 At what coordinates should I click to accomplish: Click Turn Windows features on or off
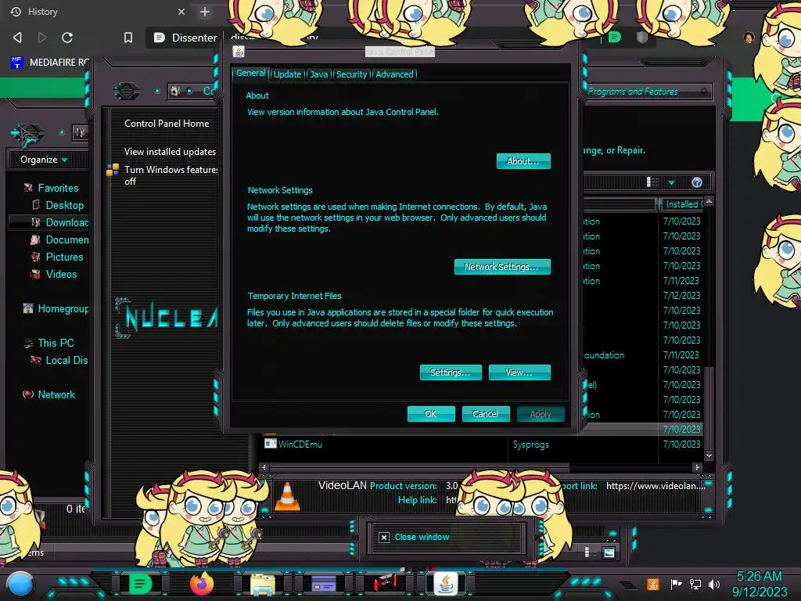171,175
